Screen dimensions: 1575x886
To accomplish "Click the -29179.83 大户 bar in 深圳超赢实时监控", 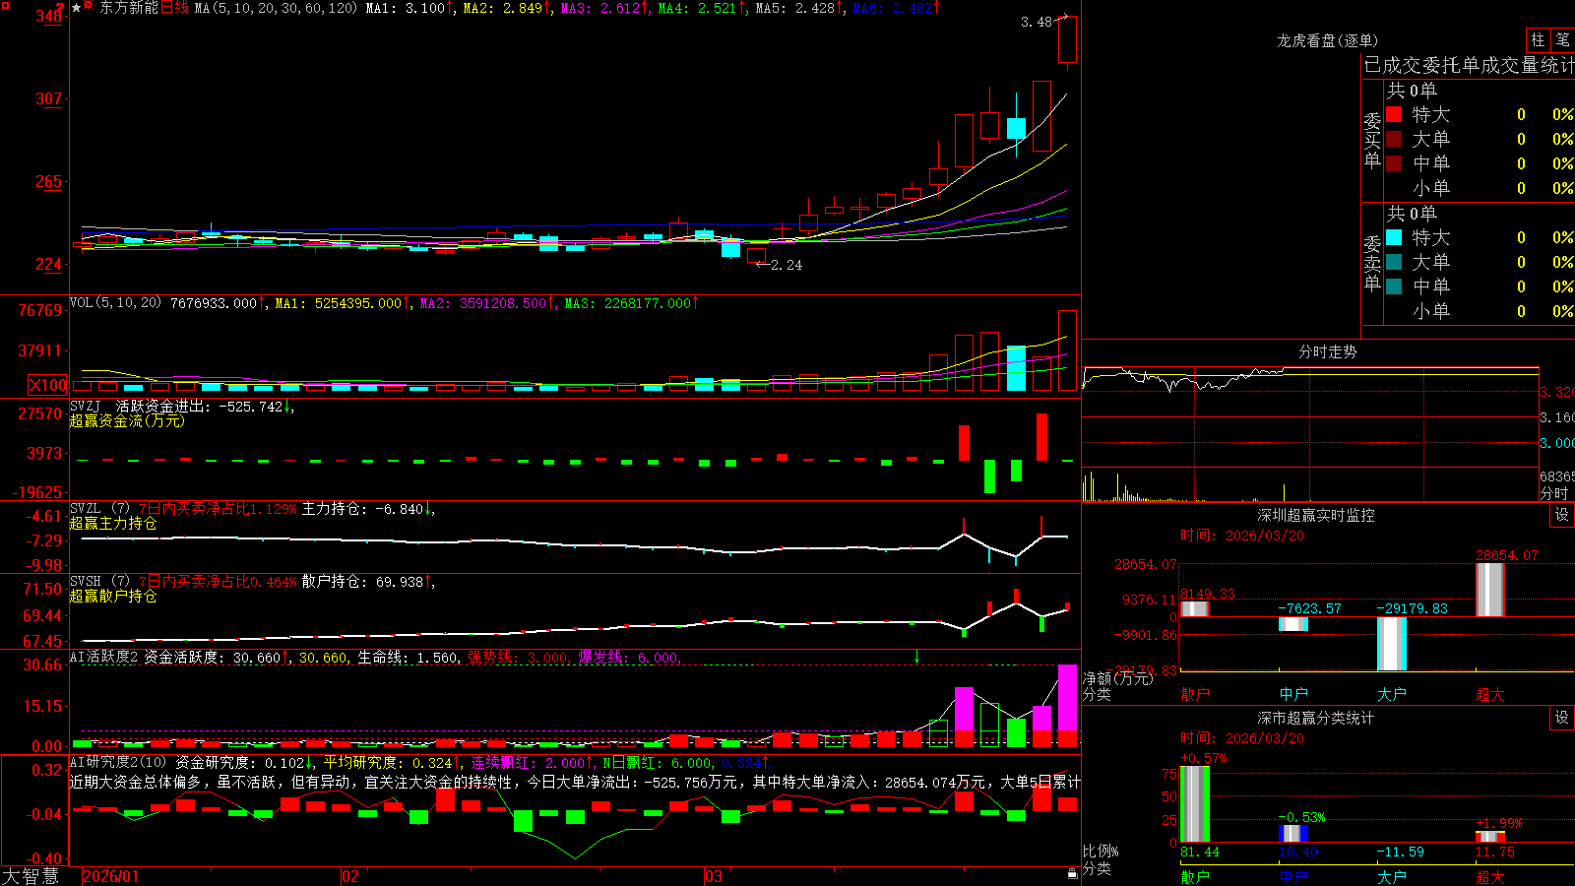I will (1392, 644).
